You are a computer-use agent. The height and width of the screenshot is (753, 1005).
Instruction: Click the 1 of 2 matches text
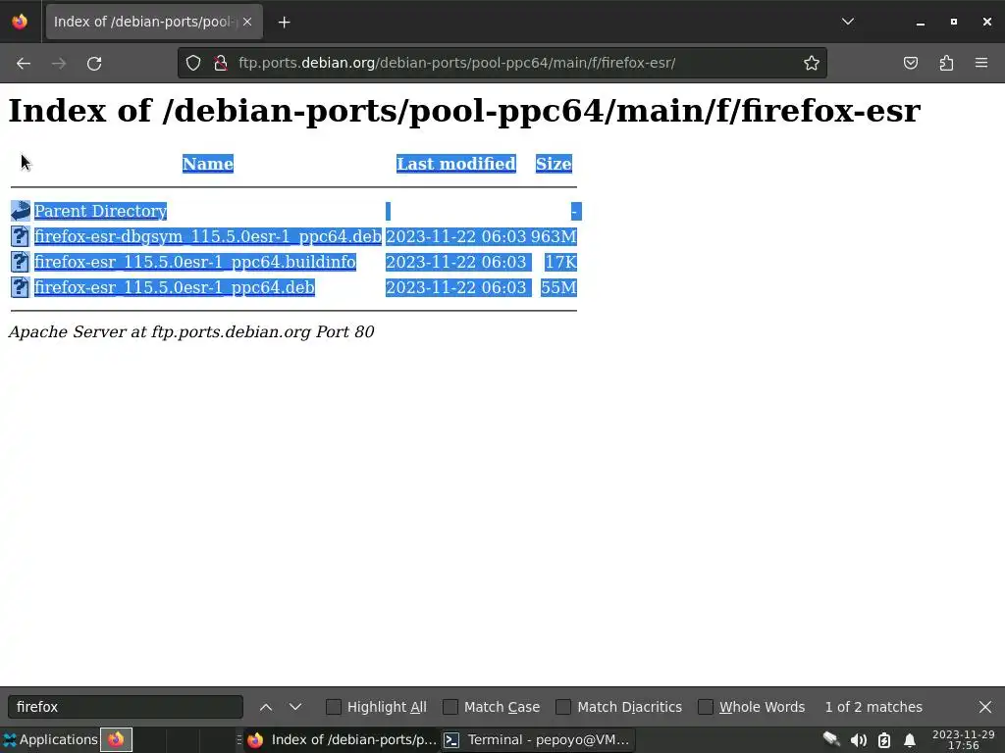tap(873, 707)
